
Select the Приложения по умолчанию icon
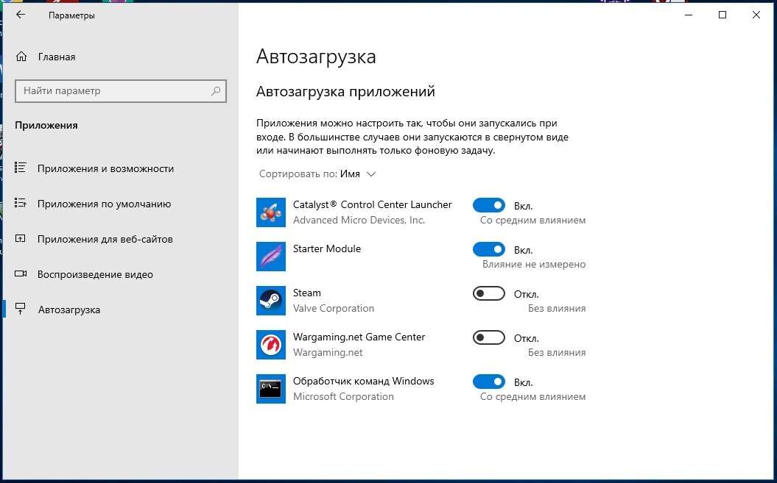(21, 203)
